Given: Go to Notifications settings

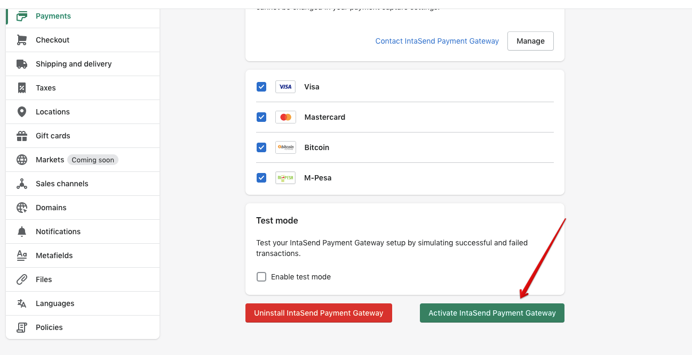Looking at the screenshot, I should (83, 232).
